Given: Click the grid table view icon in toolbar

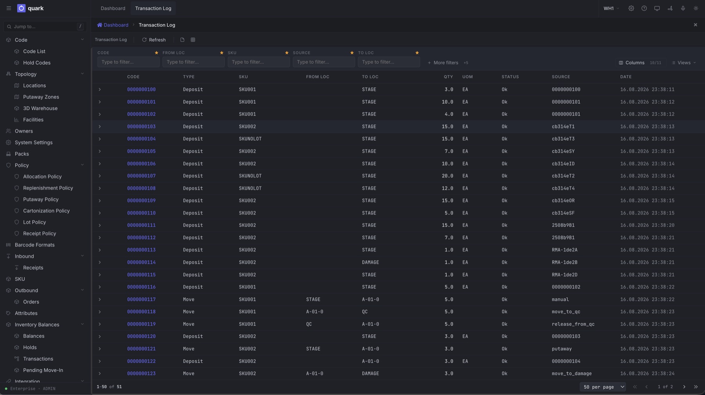Looking at the screenshot, I should (193, 40).
